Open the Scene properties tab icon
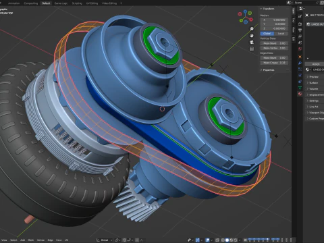The width and height of the screenshot is (324, 243). 300,43
